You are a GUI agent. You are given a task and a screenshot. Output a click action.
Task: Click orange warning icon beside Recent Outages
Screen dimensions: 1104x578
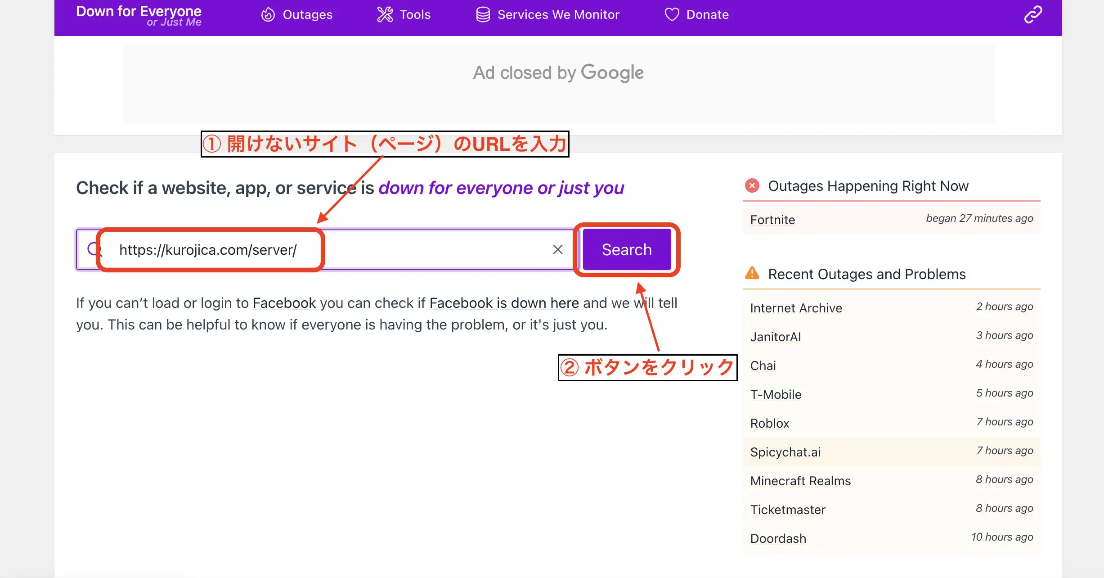[752, 273]
